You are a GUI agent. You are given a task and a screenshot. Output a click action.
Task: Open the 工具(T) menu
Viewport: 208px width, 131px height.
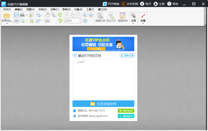click(90, 9)
